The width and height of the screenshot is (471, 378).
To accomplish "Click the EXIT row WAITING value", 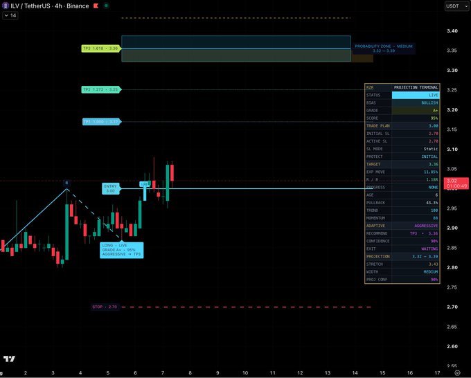I will pyautogui.click(x=429, y=249).
